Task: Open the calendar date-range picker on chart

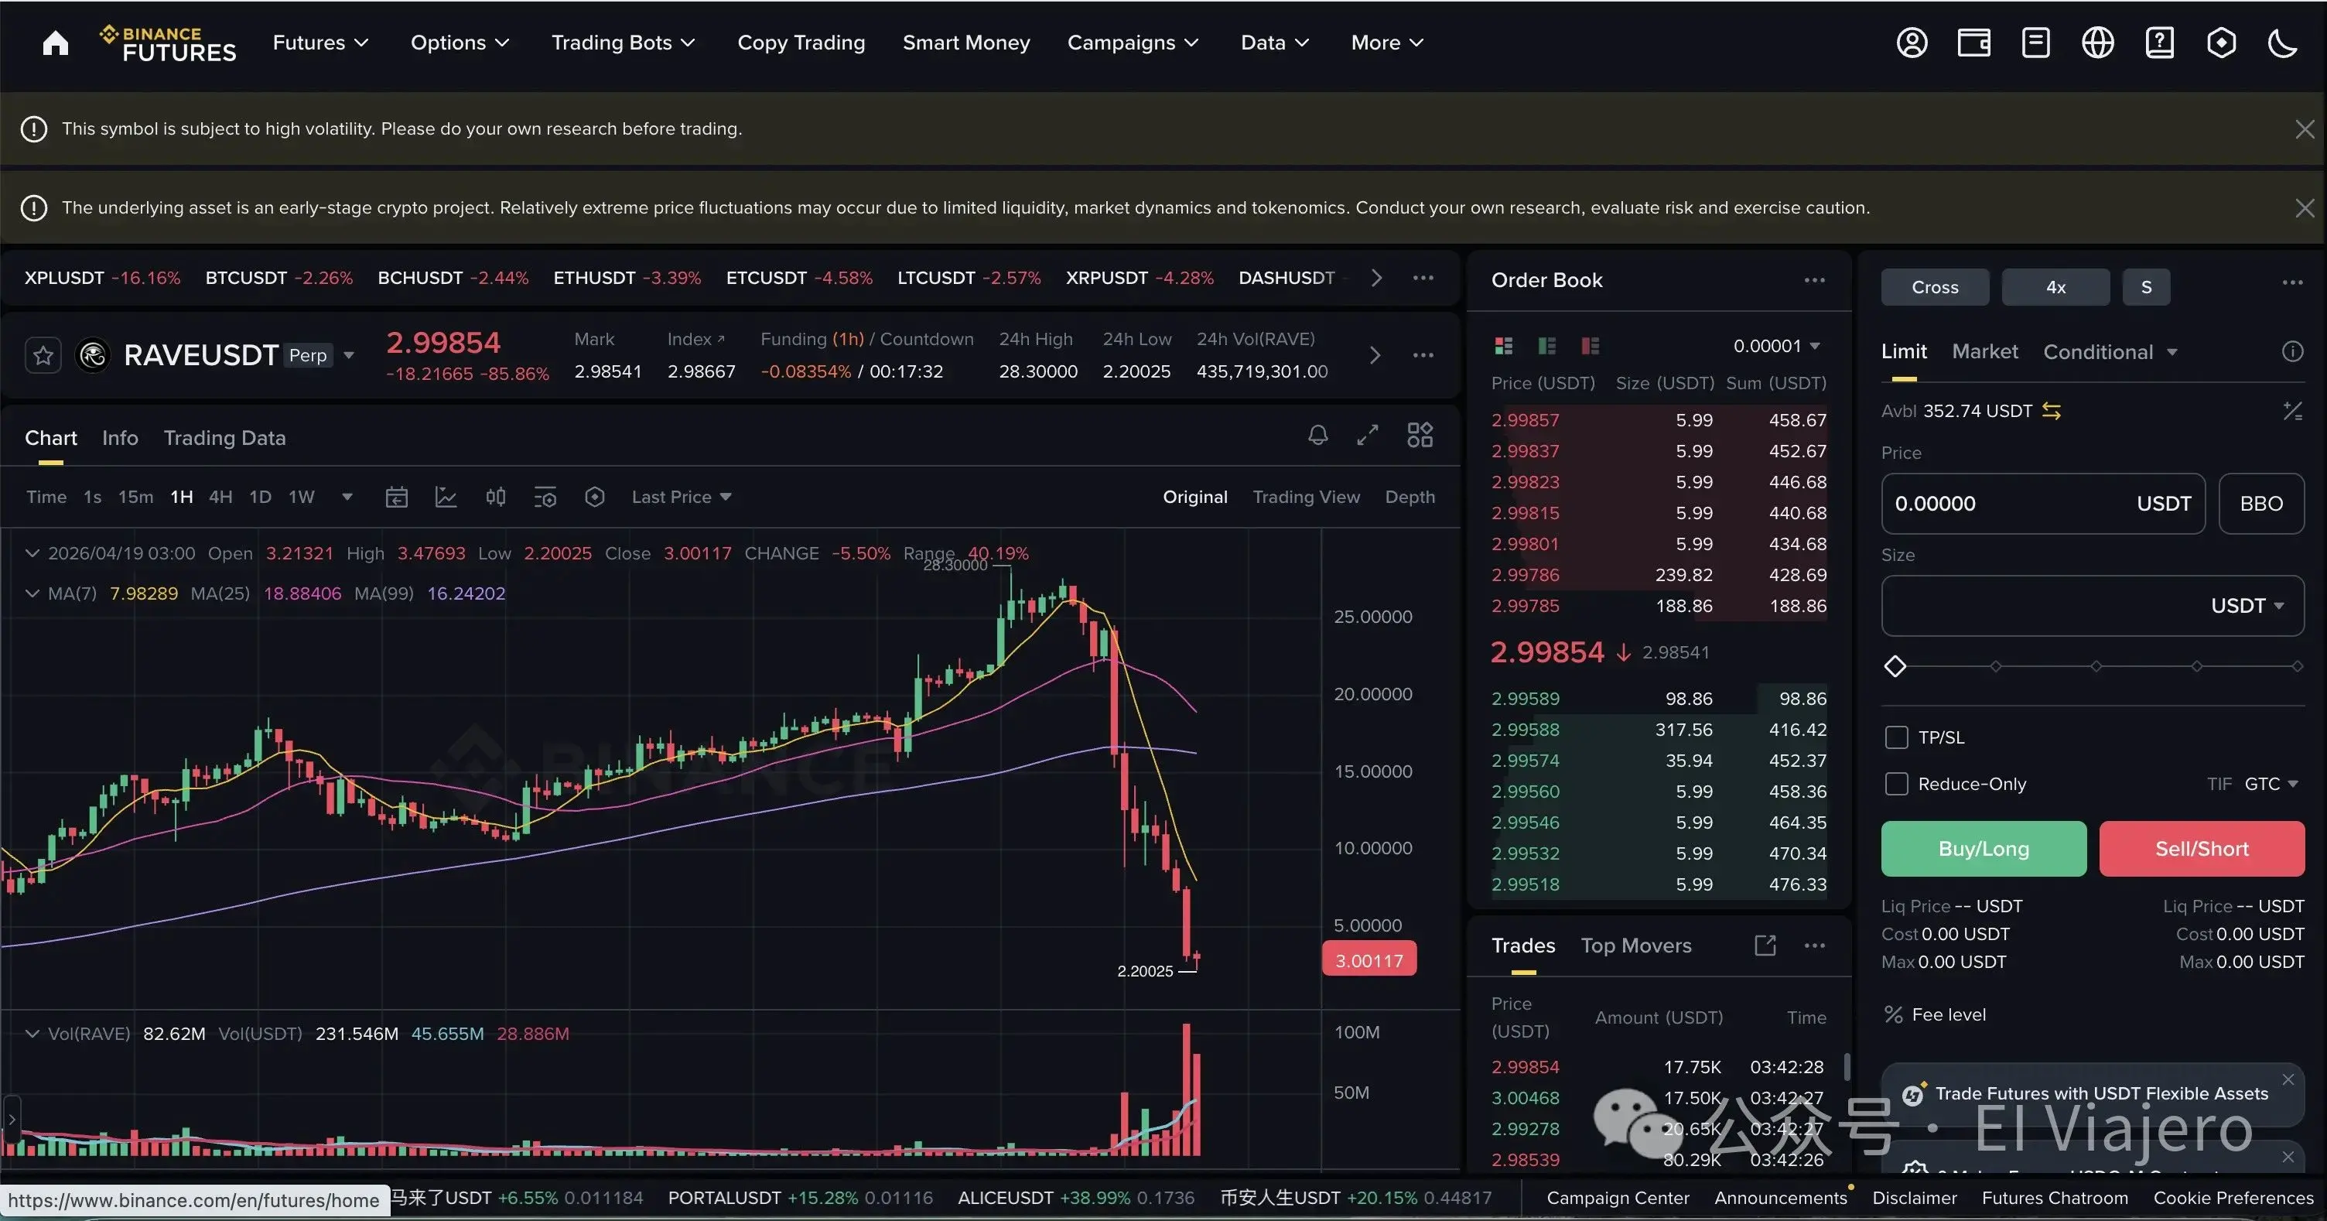Action: [397, 496]
